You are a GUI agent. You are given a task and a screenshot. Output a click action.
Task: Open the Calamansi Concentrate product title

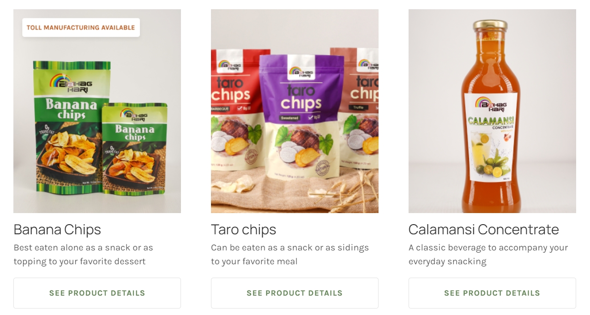coord(484,229)
